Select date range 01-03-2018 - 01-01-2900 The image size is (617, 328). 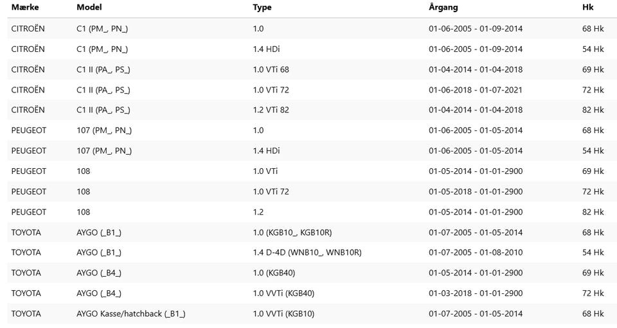click(476, 293)
